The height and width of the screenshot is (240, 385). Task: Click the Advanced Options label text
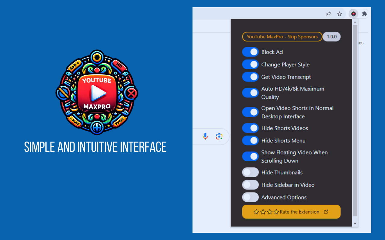pyautogui.click(x=284, y=197)
